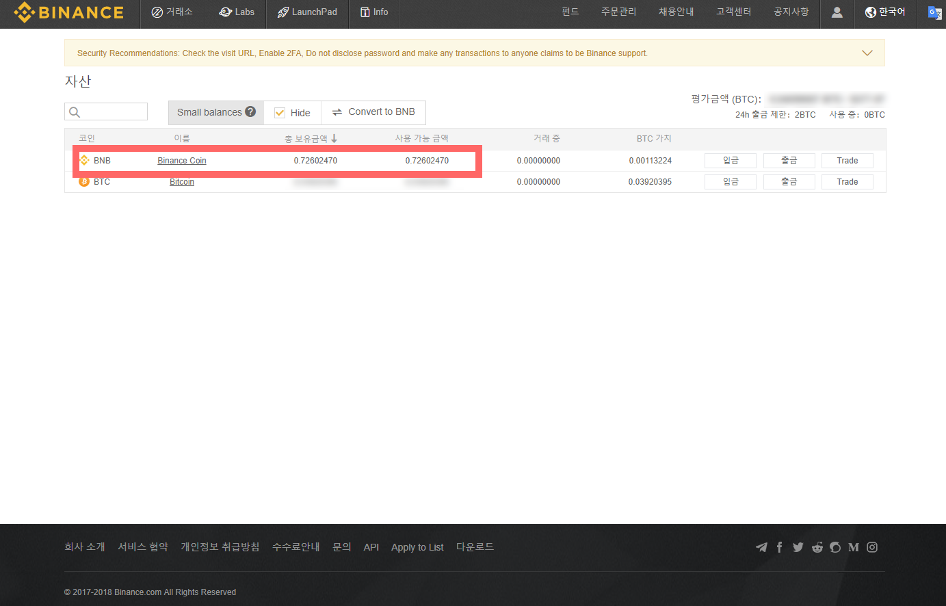Open the Binance Coin link
The image size is (946, 606).
[x=181, y=160]
